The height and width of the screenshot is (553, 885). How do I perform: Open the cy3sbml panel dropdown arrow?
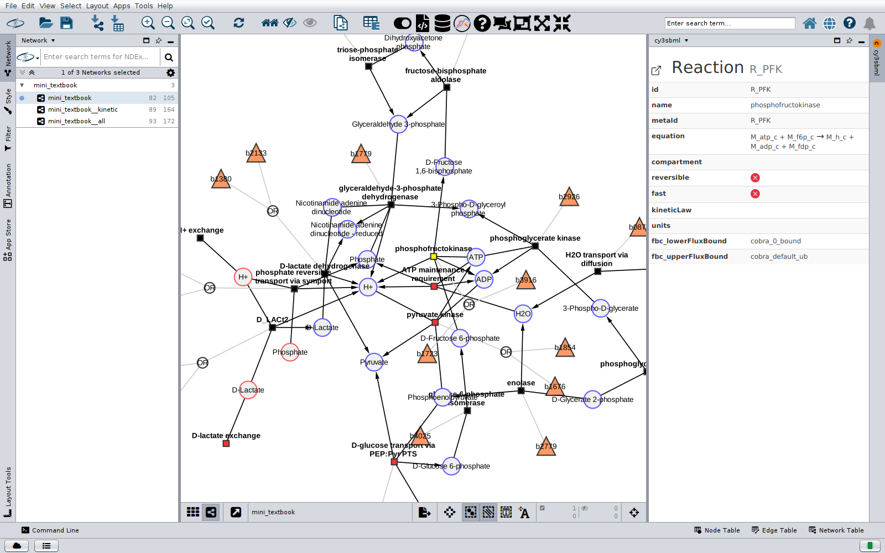coord(686,40)
